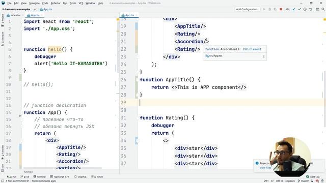This screenshot has height=183, width=326.
Task: Open the Tools menu
Action: pos(73,3)
